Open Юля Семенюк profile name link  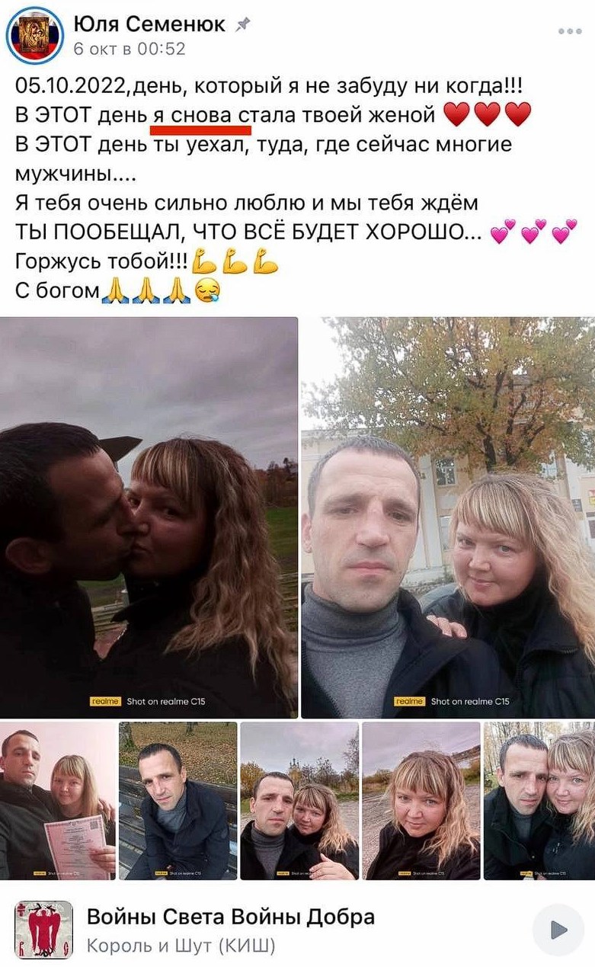tap(149, 24)
